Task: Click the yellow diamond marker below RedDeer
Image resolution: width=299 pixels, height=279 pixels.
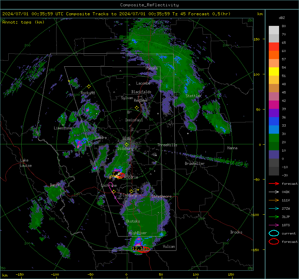Action: tap(137, 108)
